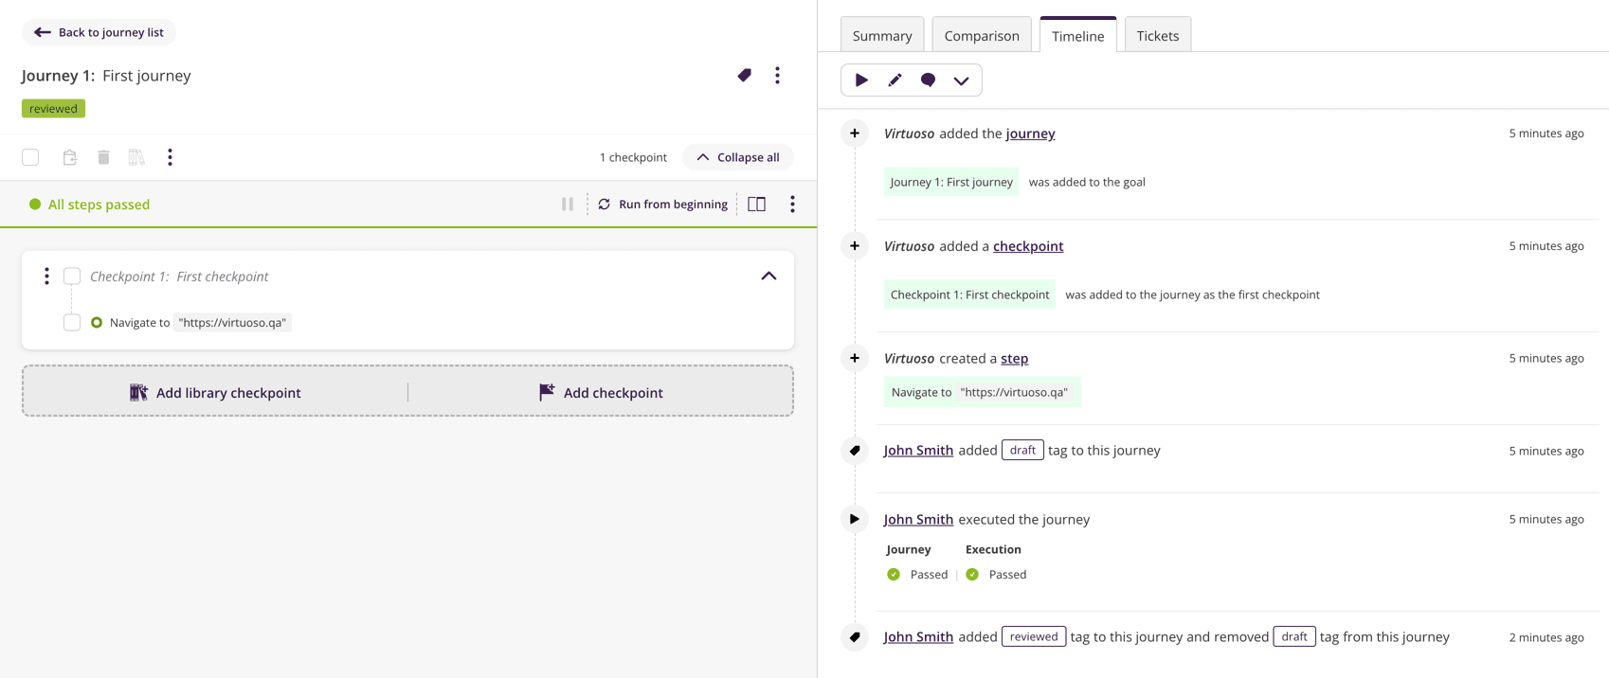Switch to the Summary tab
The width and height of the screenshot is (1609, 678).
pyautogui.click(x=881, y=36)
